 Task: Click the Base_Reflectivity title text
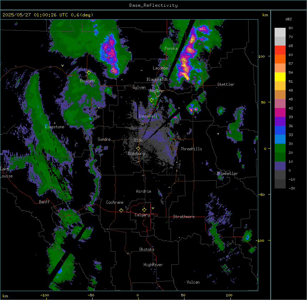point(153,5)
